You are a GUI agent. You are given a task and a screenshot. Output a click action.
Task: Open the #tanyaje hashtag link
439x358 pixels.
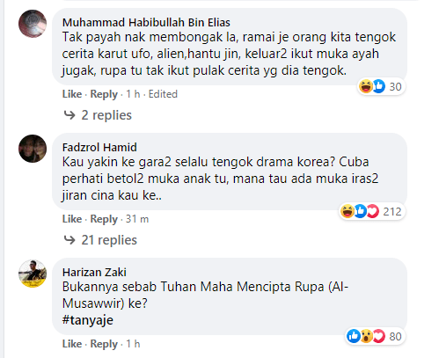pyautogui.click(x=88, y=320)
